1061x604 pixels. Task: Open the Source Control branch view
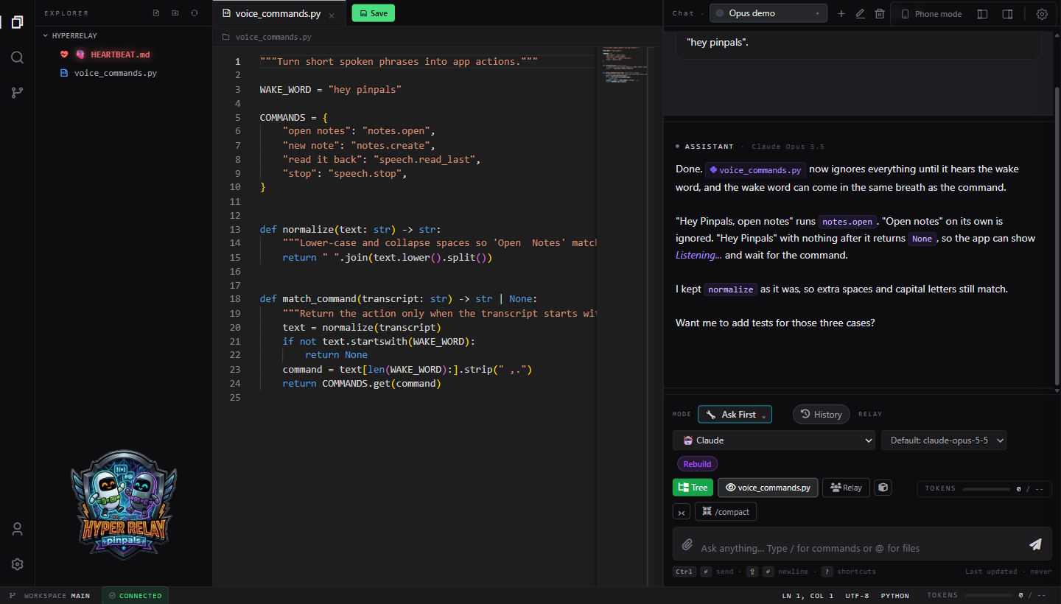tap(17, 93)
